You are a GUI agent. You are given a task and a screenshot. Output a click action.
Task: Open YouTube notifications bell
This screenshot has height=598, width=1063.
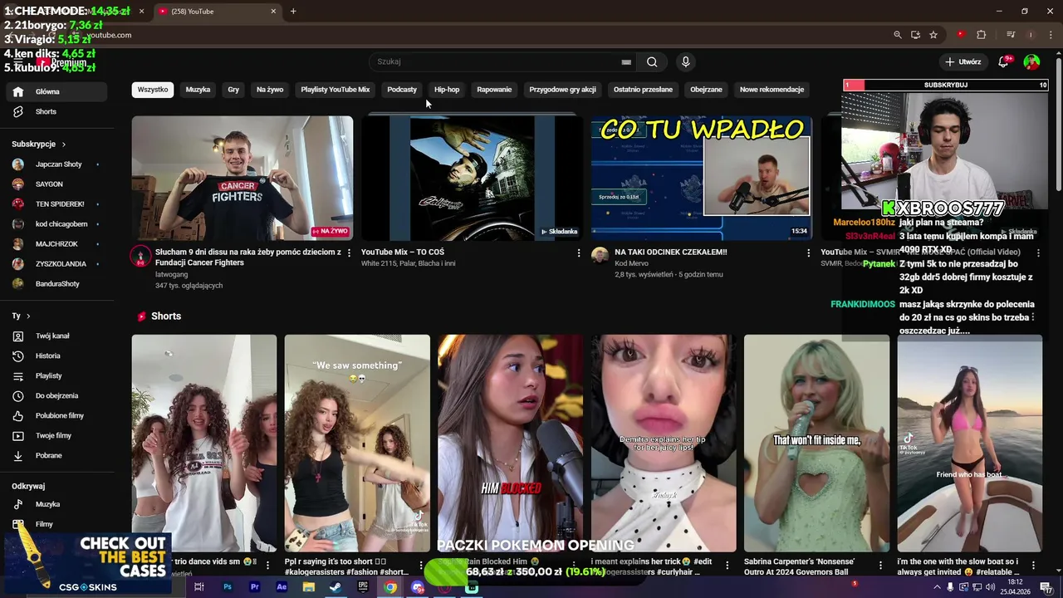pos(1003,61)
